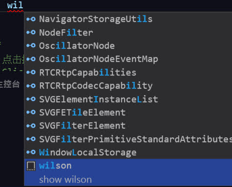Pick WindowLocalStorage suggestion

pyautogui.click(x=128, y=152)
